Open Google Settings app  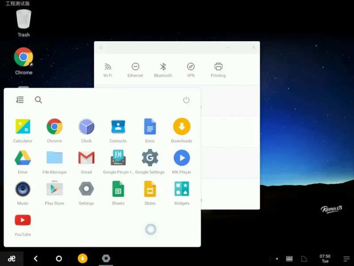coord(150,162)
